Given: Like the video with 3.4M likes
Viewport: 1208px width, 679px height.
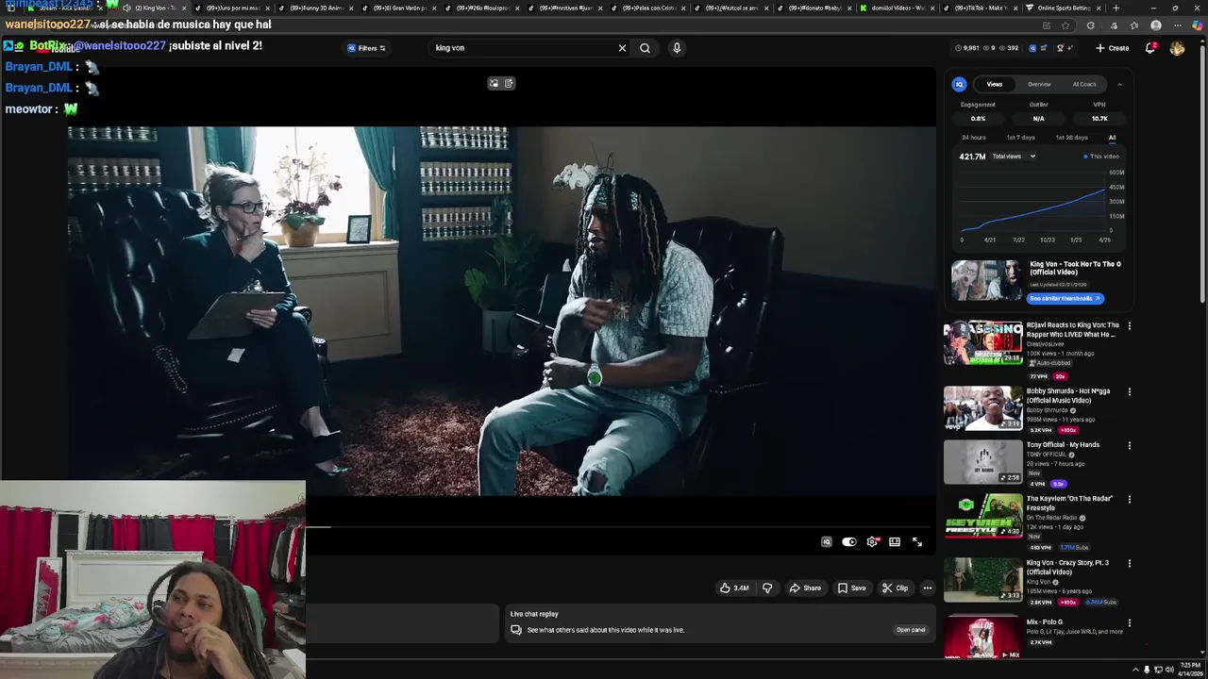Looking at the screenshot, I should pos(734,588).
